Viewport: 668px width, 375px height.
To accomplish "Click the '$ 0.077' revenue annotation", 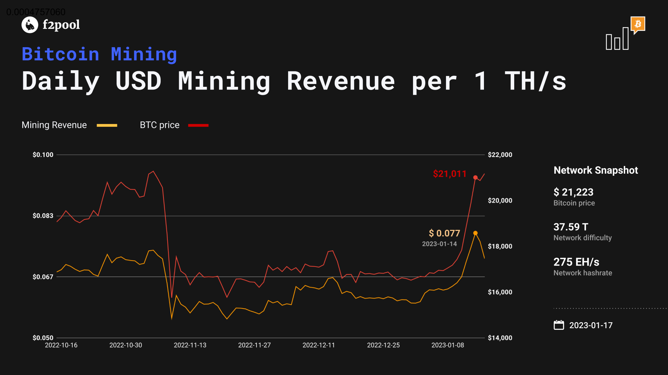I will pyautogui.click(x=444, y=233).
